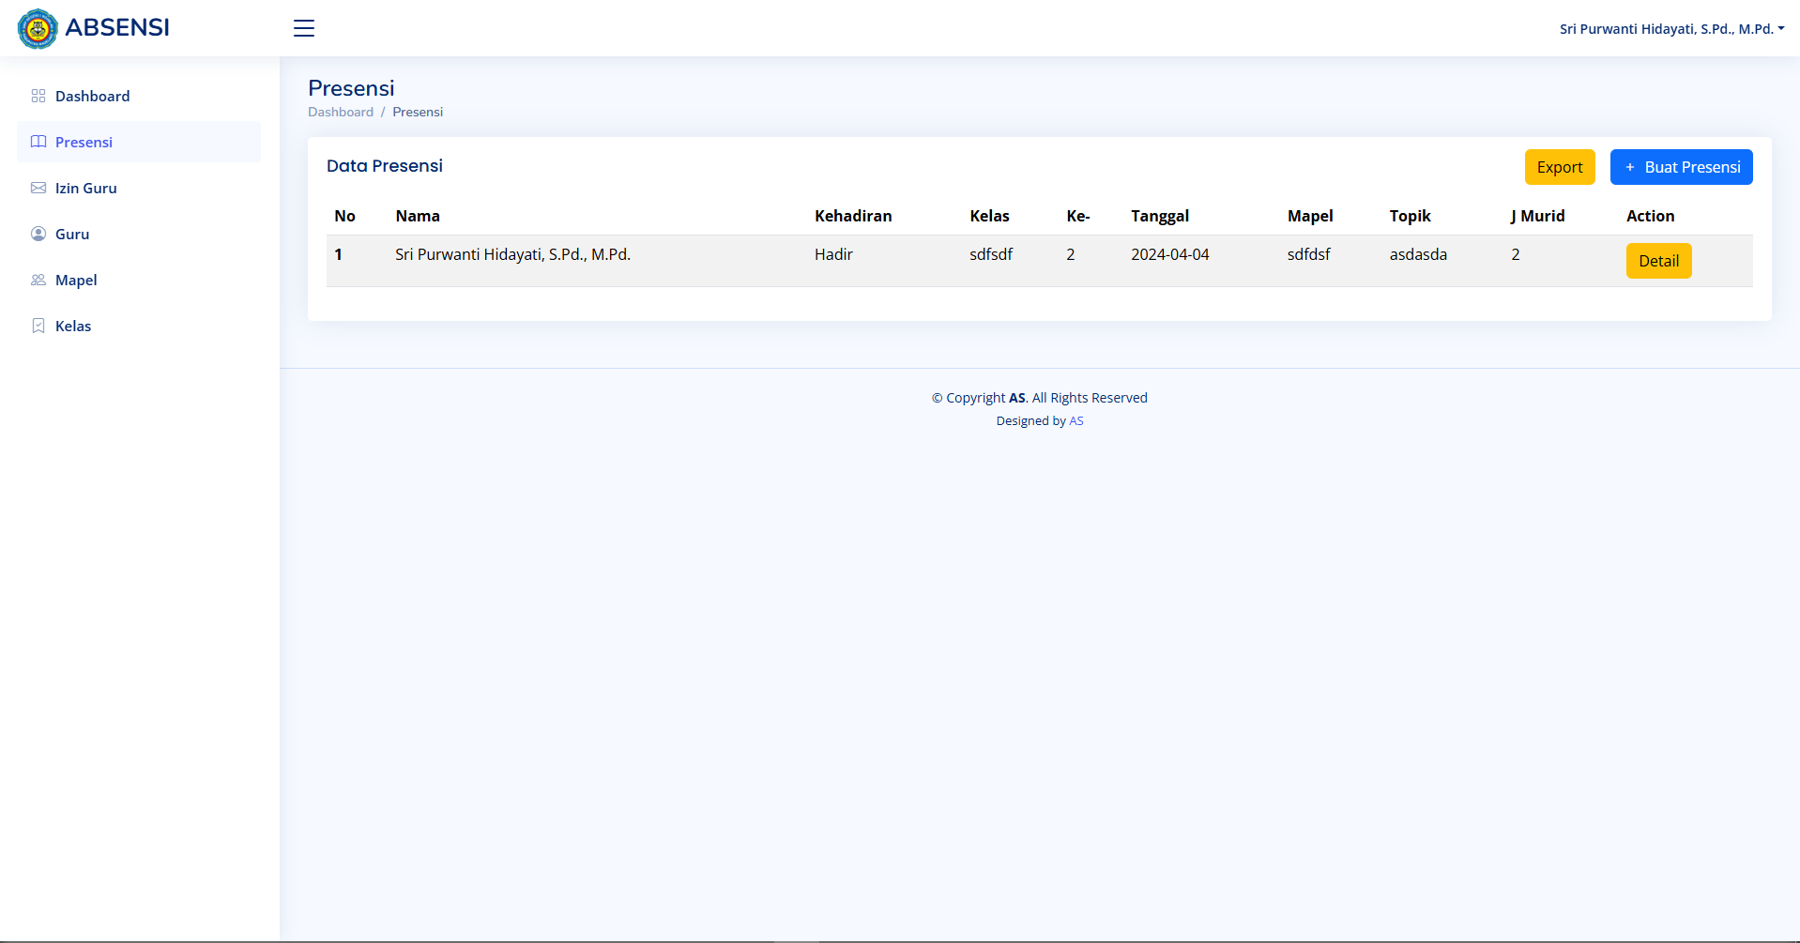Click the Kelas bookmark icon in the sidebar
Viewport: 1800px width, 943px height.
pyautogui.click(x=38, y=326)
